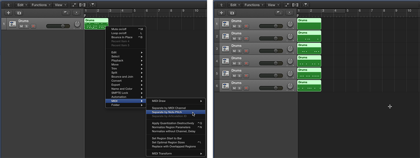Choose Set Optimal Region Sizes
The width and height of the screenshot is (420, 158).
click(176, 142)
